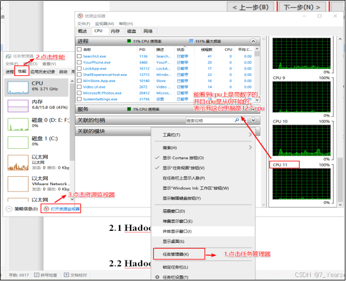Viewport: 346px width, 281px height.
Task: Select the 应用历史记录 tab
Action: (43, 72)
